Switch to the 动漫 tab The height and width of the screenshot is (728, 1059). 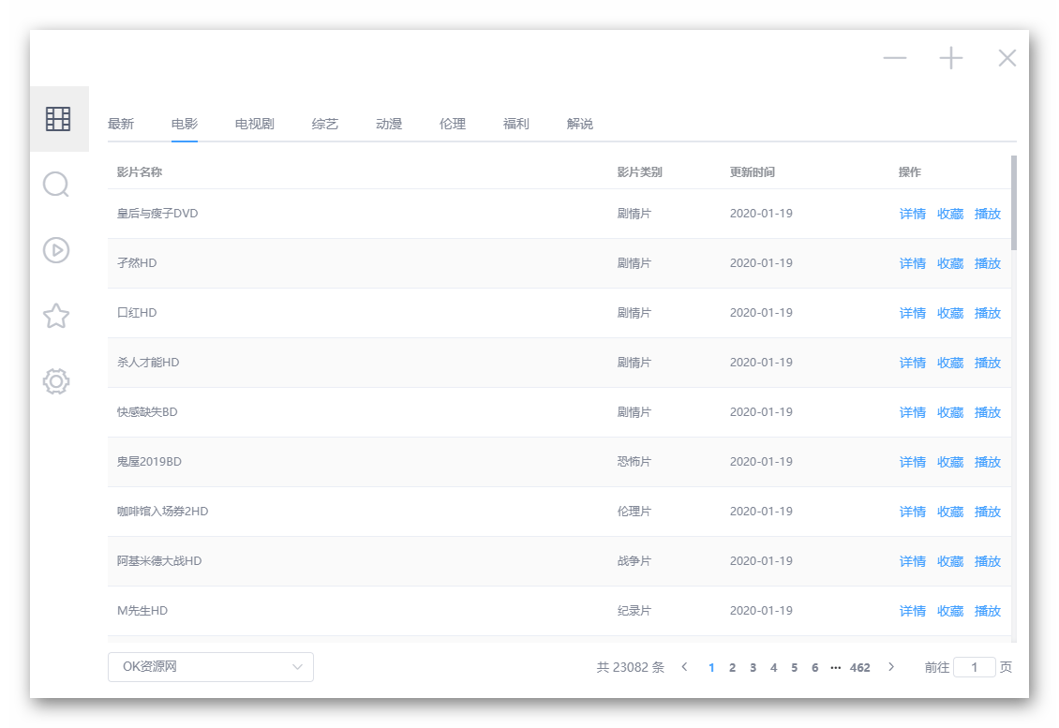coord(389,124)
